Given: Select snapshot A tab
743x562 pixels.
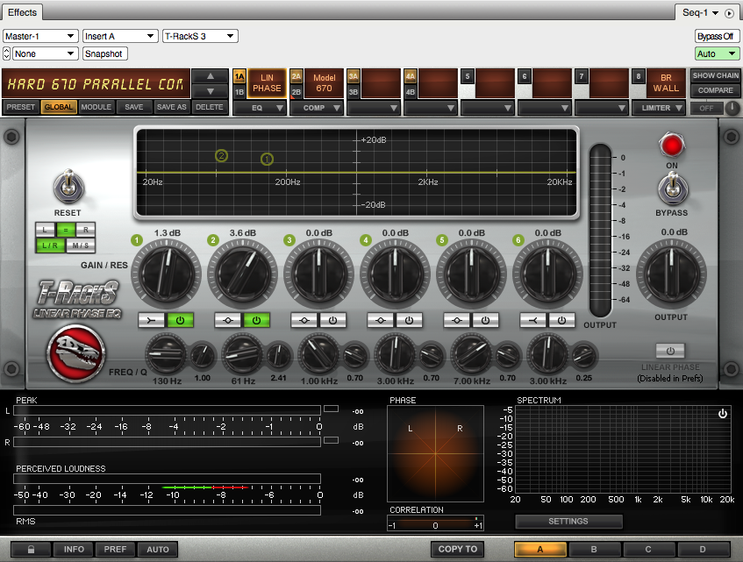Looking at the screenshot, I should pyautogui.click(x=539, y=549).
